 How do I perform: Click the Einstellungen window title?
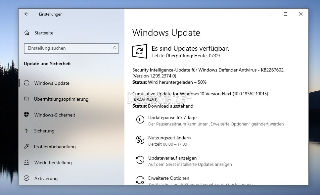point(51,14)
